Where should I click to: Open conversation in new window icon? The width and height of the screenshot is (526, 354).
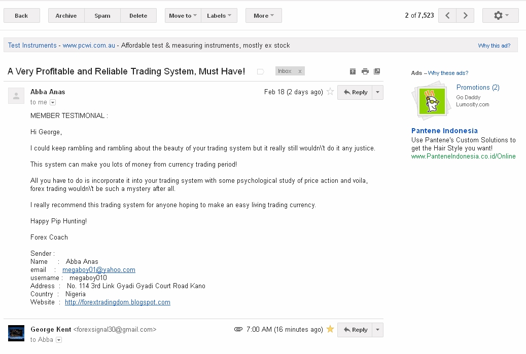pyautogui.click(x=377, y=71)
